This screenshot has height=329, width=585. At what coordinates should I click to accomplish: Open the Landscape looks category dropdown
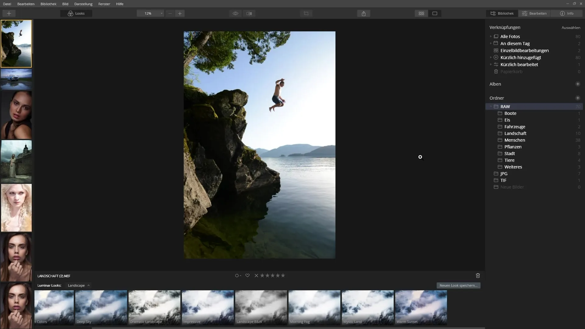[x=79, y=285]
